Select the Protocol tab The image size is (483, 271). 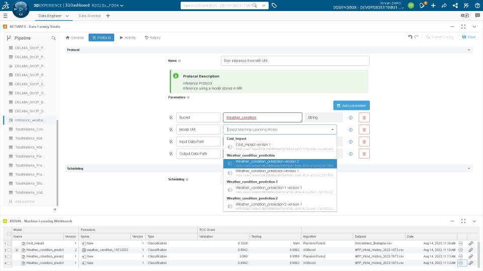tap(101, 38)
